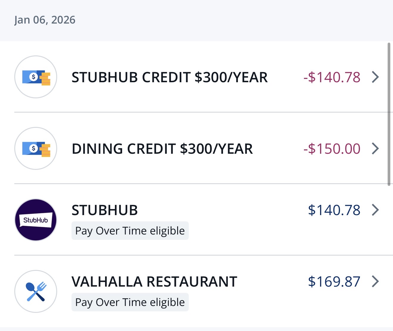This screenshot has width=393, height=331.
Task: Click the -$140.78 credit amount
Action: point(332,77)
